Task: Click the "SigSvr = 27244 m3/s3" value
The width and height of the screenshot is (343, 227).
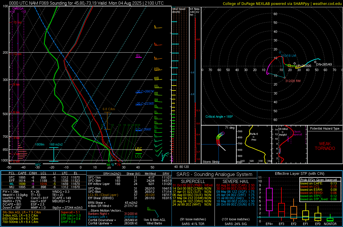Action: click(x=67, y=208)
